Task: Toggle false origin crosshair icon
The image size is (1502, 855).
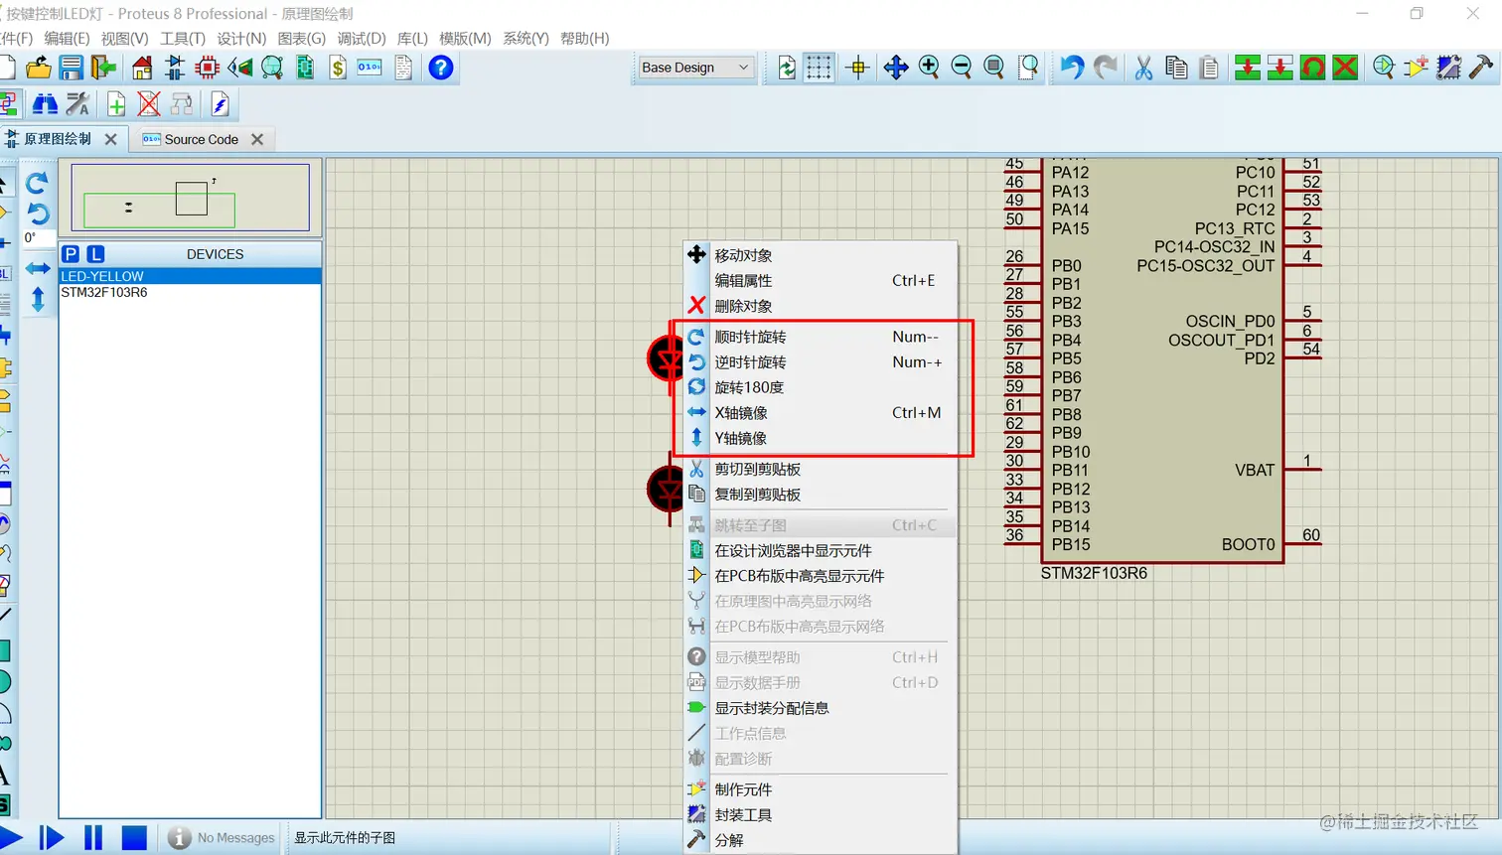Action: [858, 68]
